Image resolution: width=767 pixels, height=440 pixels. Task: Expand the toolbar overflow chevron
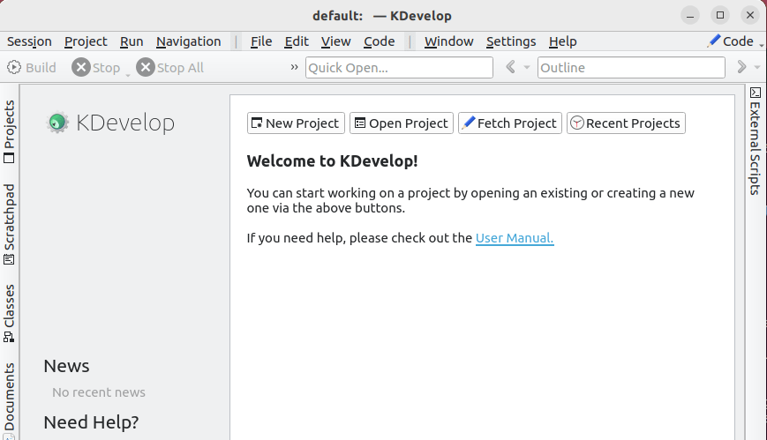point(294,67)
